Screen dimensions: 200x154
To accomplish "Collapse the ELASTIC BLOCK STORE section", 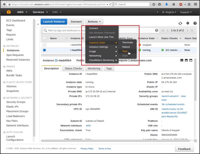I will (x=4, y=82).
